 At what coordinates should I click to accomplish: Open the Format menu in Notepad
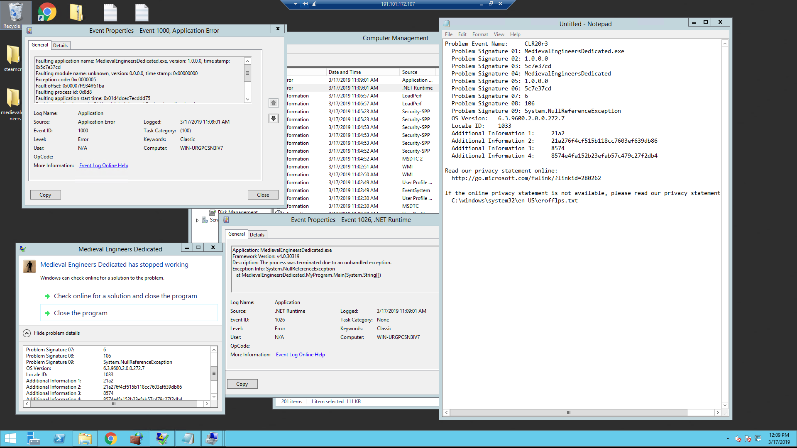click(480, 34)
